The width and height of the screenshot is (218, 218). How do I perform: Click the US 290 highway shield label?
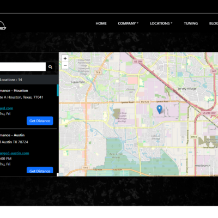(138, 62)
